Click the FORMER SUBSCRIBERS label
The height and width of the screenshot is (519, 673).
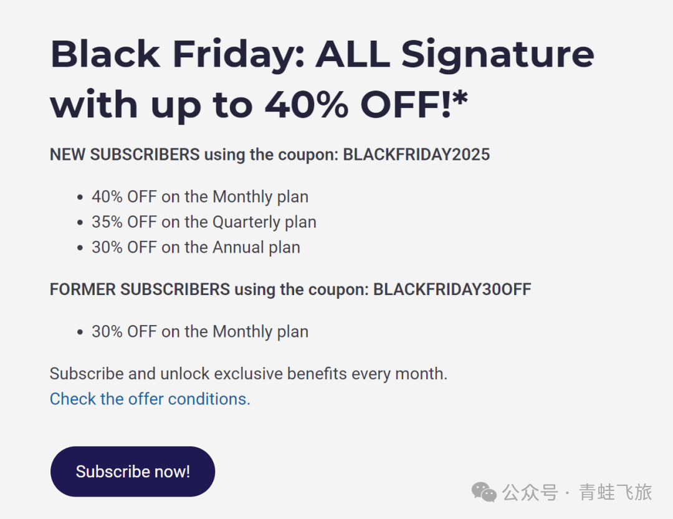140,289
